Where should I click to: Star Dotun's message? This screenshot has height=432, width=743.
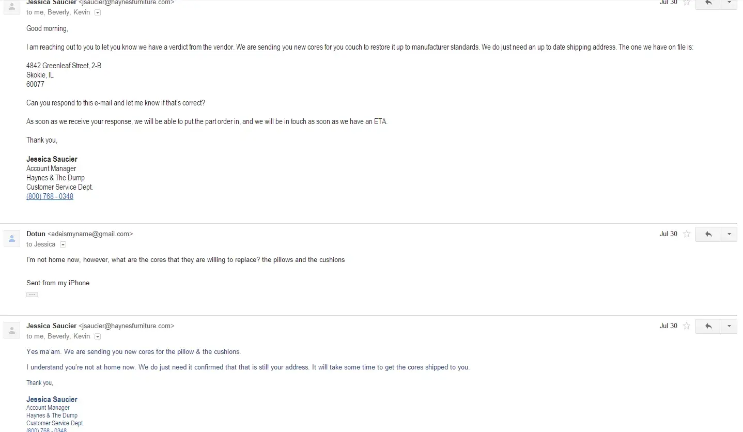coord(687,234)
